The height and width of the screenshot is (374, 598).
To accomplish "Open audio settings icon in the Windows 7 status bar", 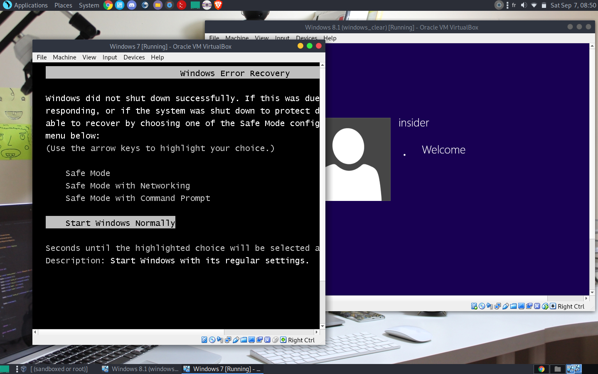I will 220,340.
